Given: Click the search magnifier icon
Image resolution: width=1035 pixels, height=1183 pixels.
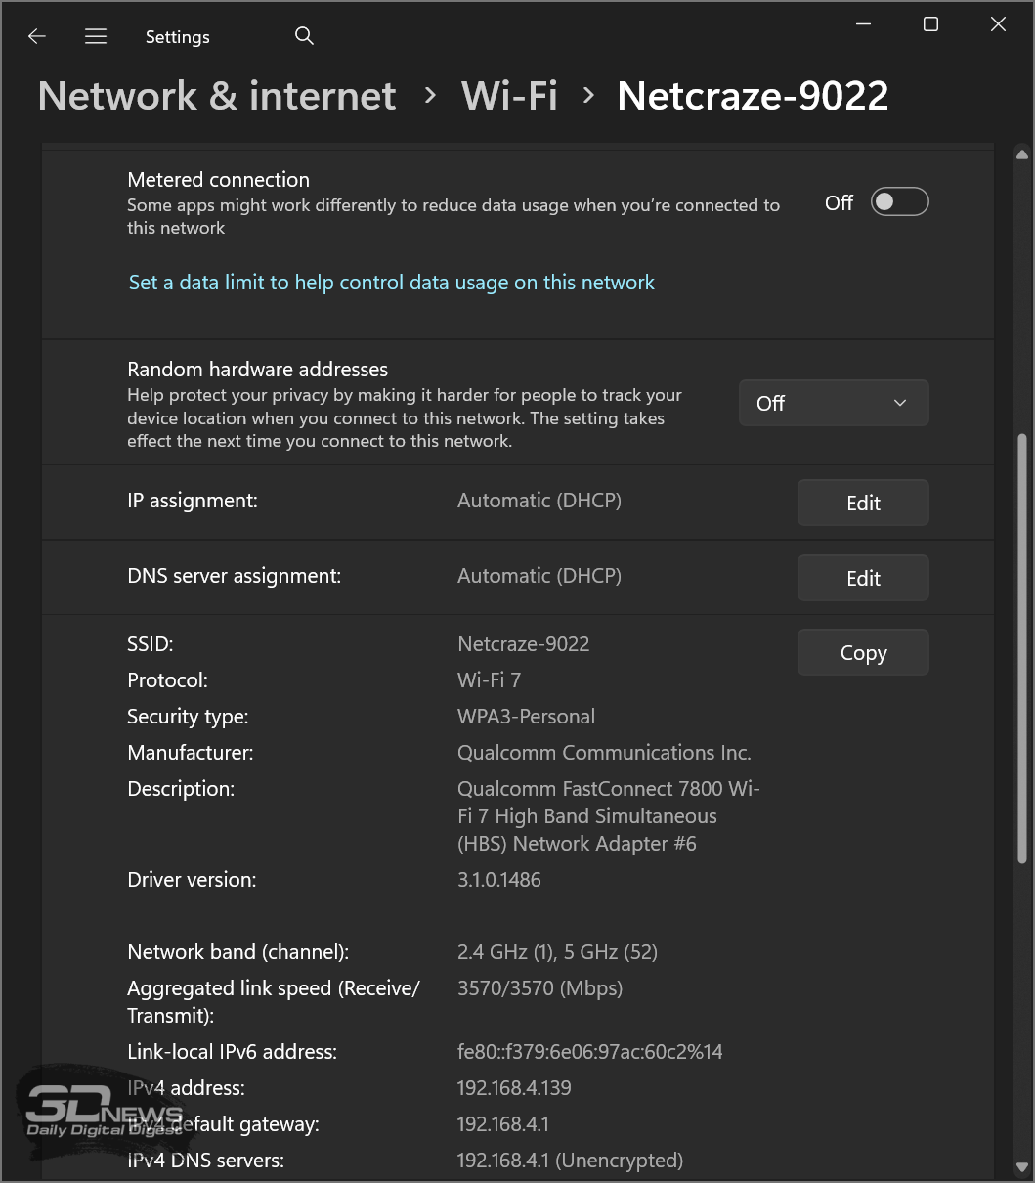Looking at the screenshot, I should point(304,36).
